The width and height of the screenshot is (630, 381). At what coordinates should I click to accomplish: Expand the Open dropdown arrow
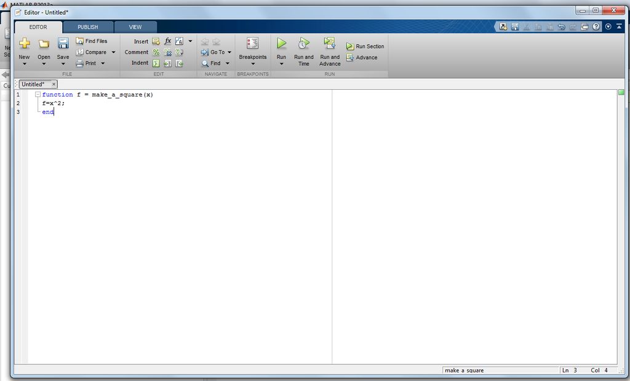[x=44, y=64]
